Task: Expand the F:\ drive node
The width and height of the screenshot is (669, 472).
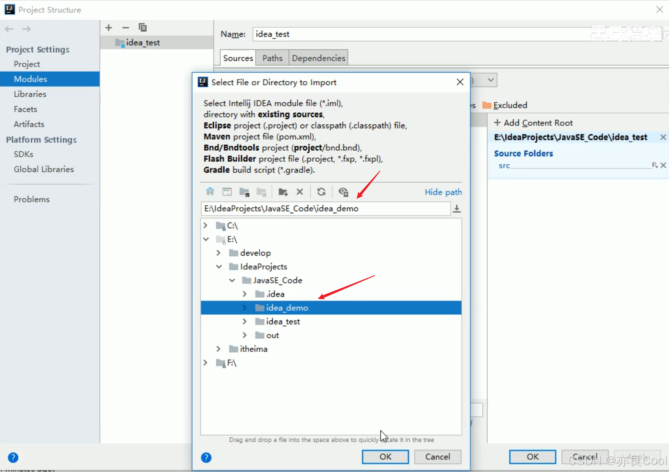Action: click(x=206, y=363)
